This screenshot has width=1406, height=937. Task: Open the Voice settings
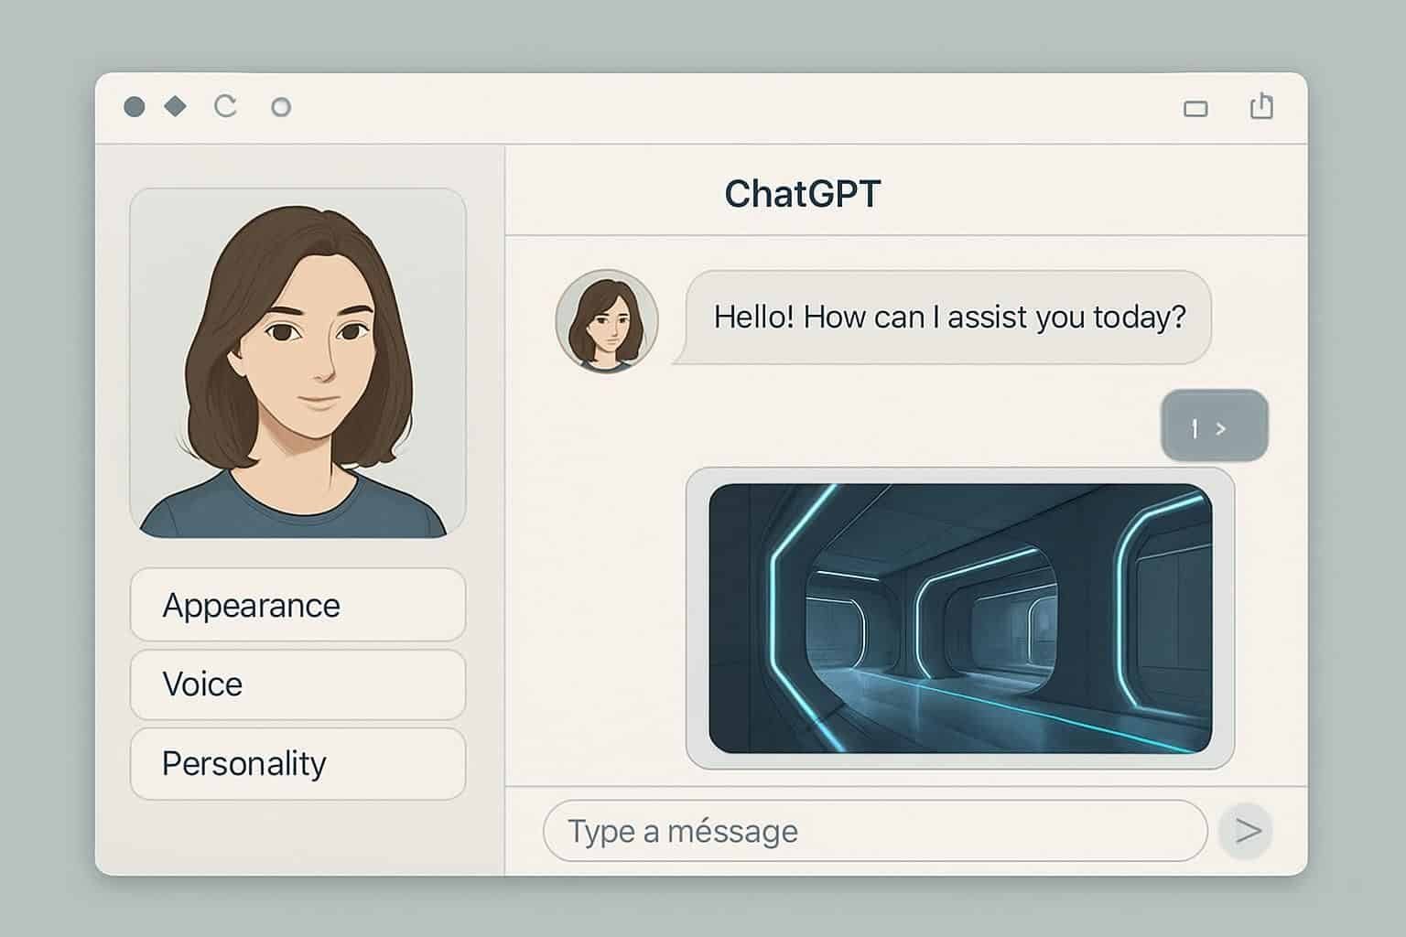[x=297, y=684]
